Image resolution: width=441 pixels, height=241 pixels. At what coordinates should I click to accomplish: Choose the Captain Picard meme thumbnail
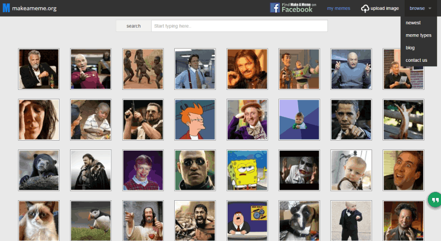coord(91,69)
